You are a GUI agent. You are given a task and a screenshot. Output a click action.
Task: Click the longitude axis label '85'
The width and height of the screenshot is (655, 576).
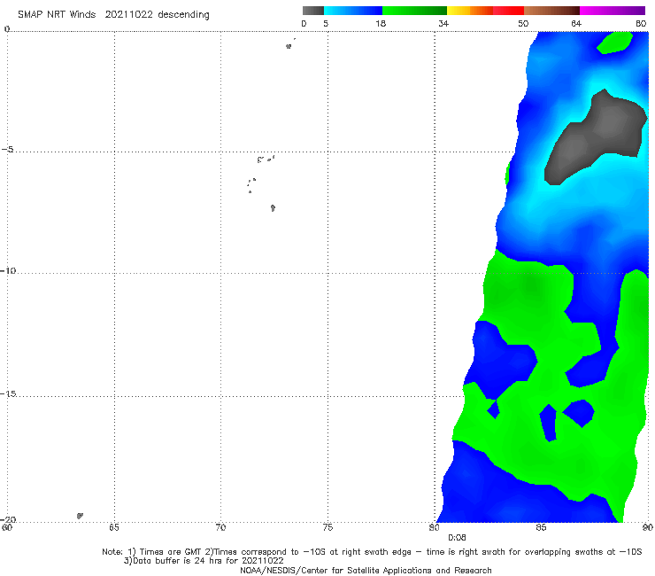coord(541,527)
